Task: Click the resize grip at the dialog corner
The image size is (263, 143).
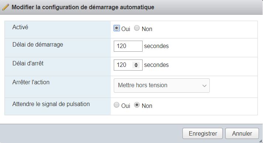Action: (x=260, y=141)
